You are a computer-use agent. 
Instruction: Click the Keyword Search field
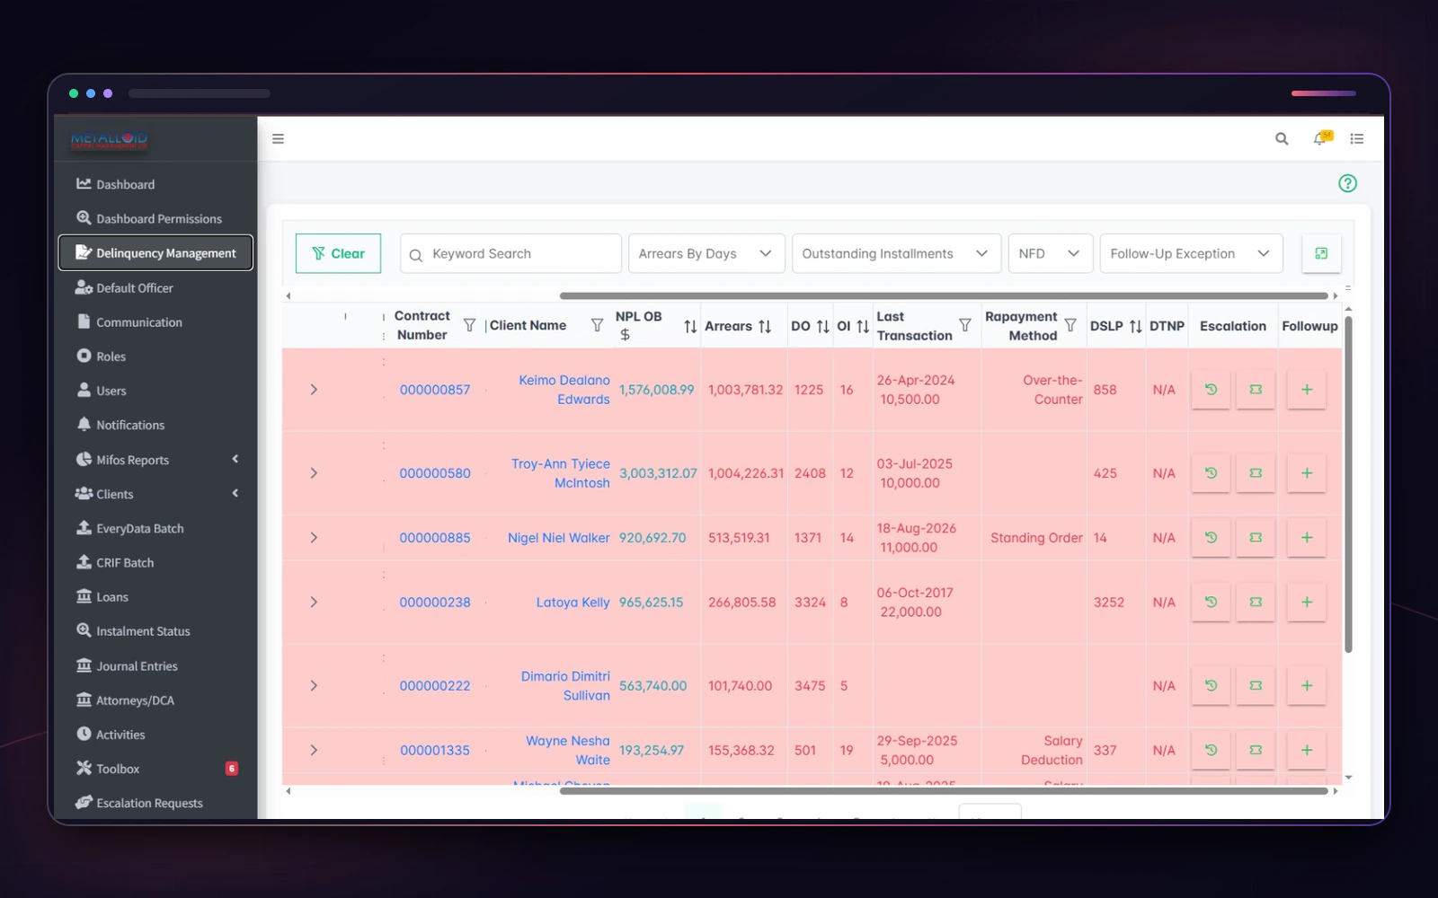coord(510,253)
